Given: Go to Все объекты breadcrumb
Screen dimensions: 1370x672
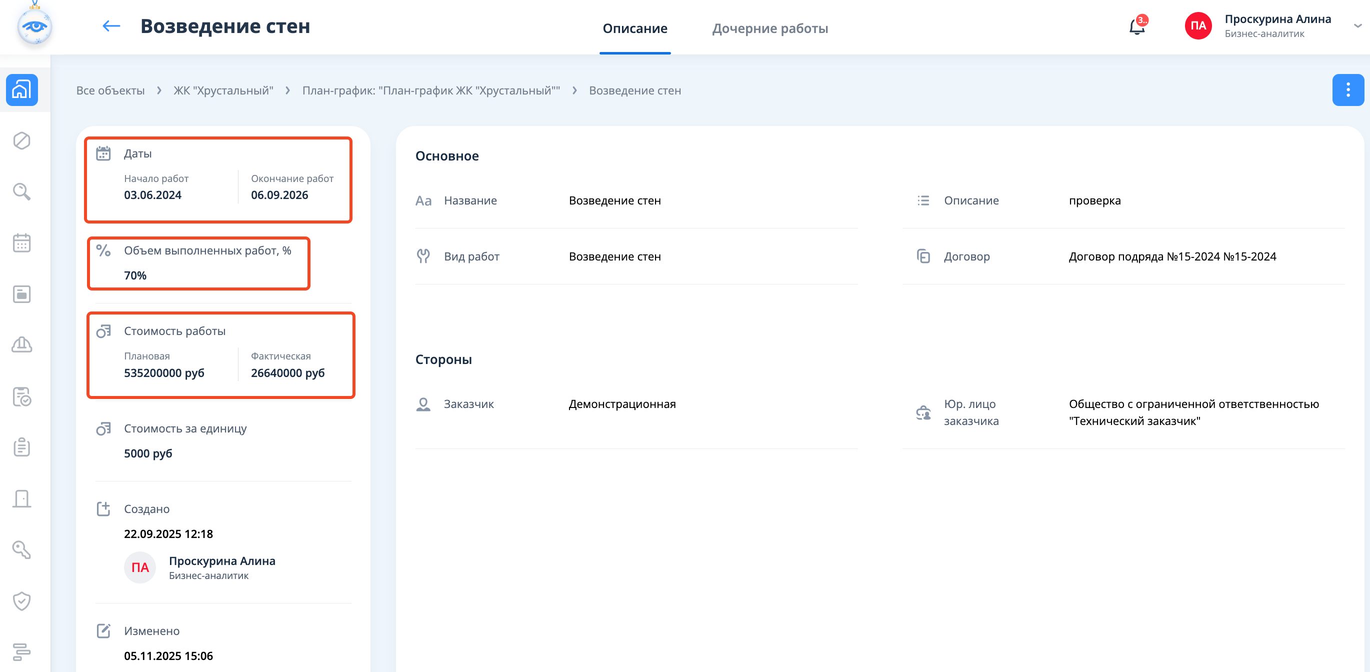Looking at the screenshot, I should coord(110,90).
